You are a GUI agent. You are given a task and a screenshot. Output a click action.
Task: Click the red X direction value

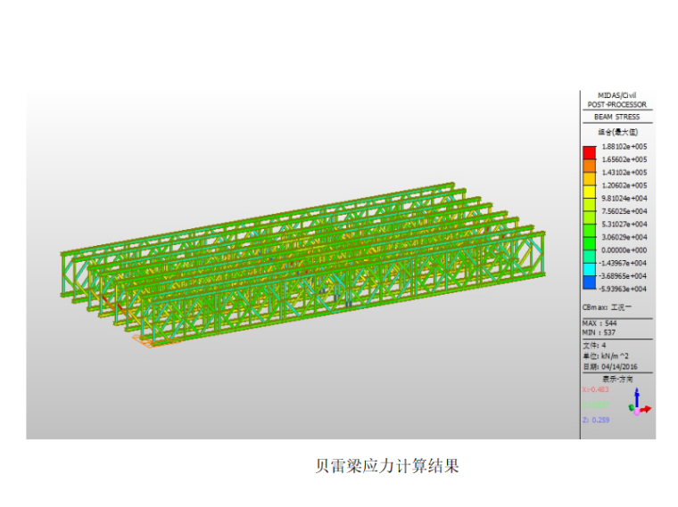(594, 389)
